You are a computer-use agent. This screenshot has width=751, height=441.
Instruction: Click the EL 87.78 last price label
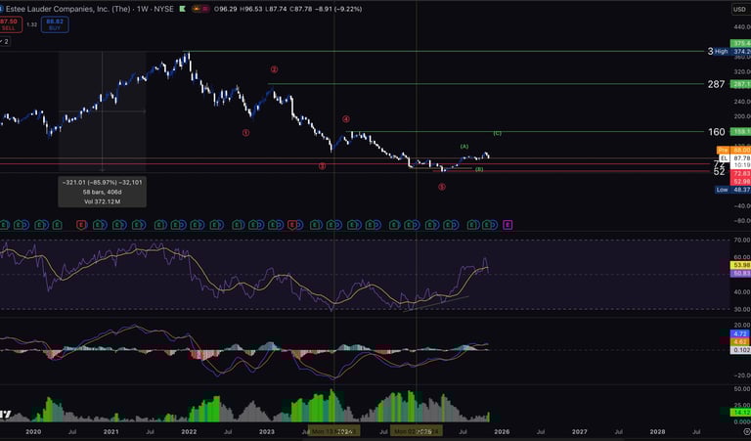(735, 158)
